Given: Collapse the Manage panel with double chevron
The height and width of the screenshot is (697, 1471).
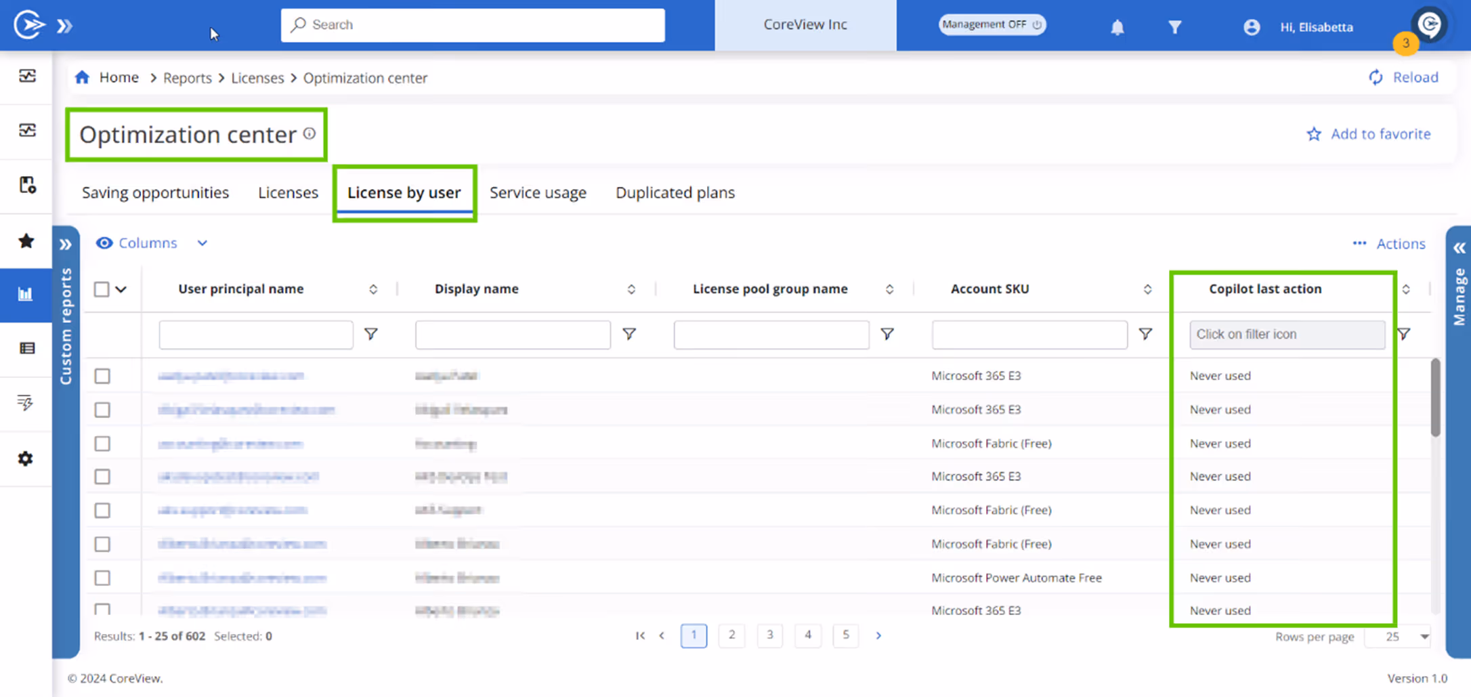Looking at the screenshot, I should click(x=1459, y=248).
